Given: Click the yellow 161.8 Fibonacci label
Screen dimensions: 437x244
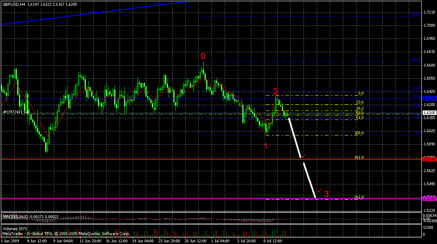Looking at the screenshot, I should click(359, 157).
